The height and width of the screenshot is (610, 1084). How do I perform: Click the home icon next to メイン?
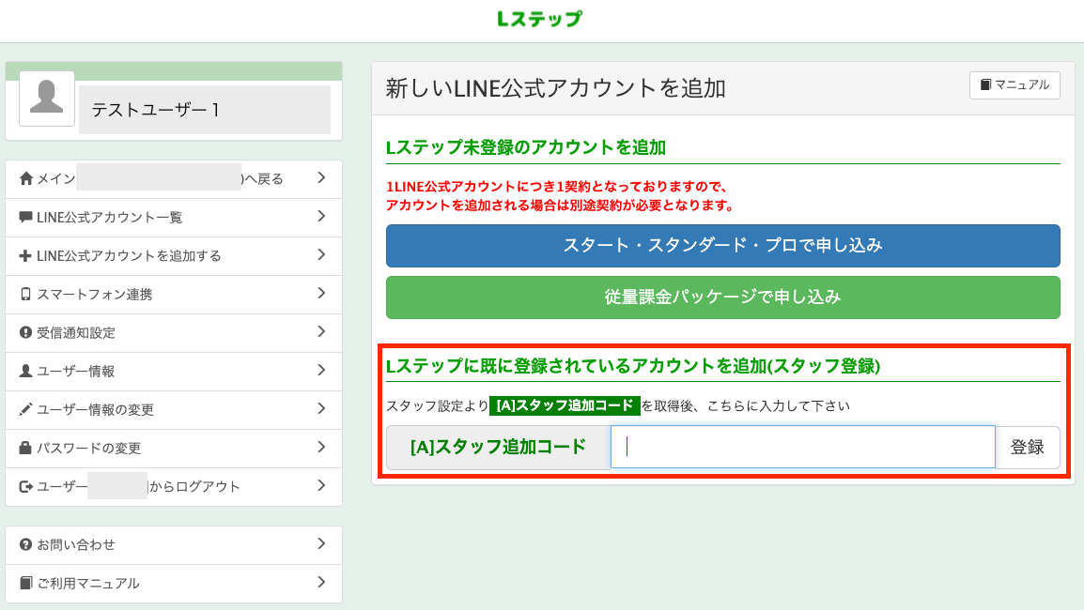(x=26, y=179)
